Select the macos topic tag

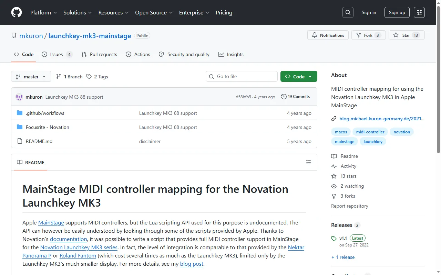click(x=341, y=132)
